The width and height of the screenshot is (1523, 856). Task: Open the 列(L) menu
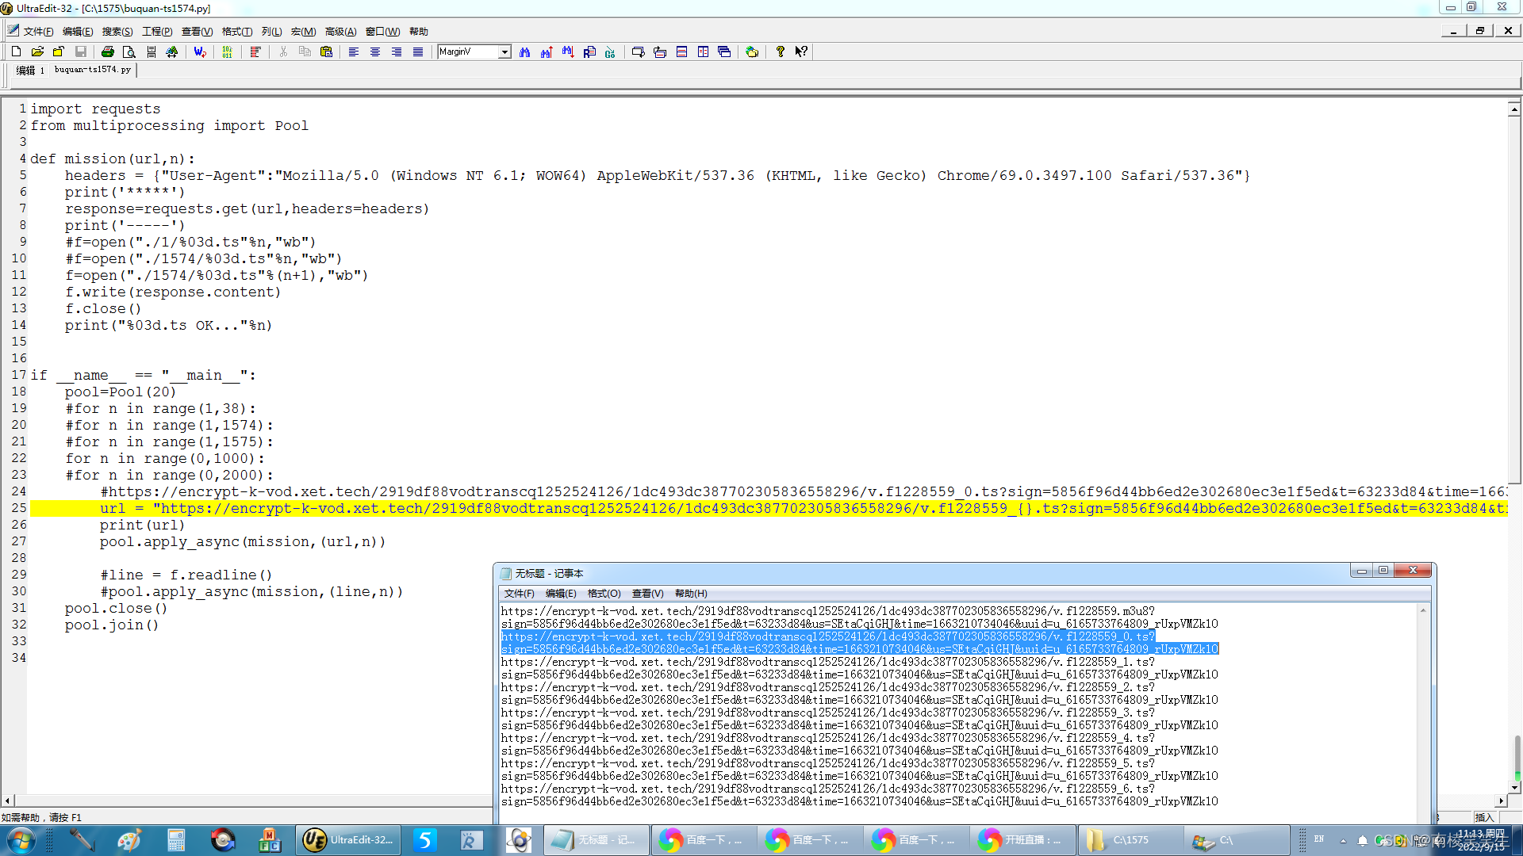click(272, 32)
